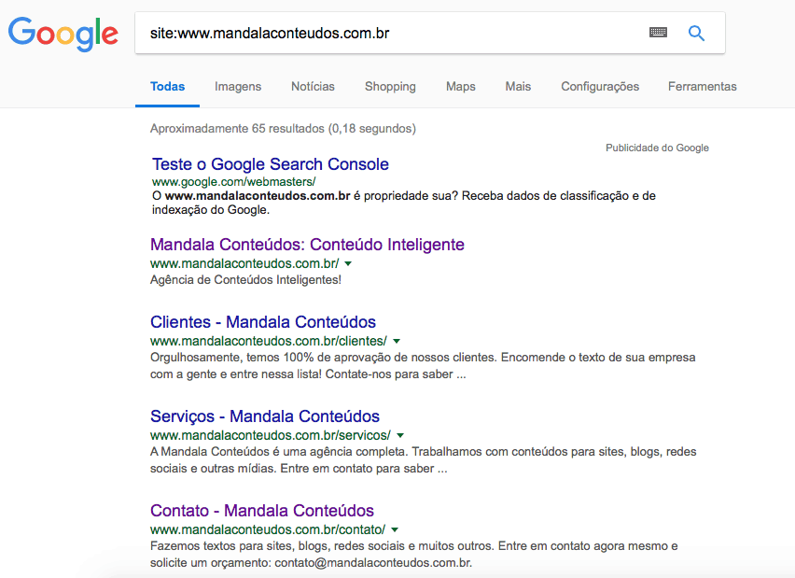Open the Serviços - Mandala Conteúdos result

[x=265, y=416]
